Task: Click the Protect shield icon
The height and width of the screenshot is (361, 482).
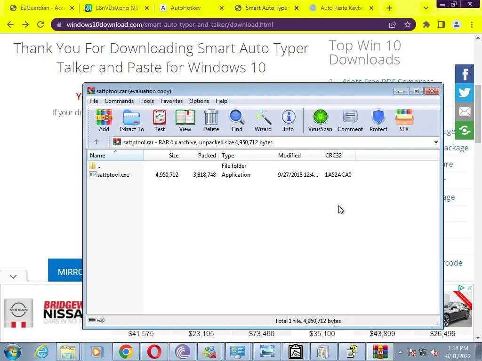Action: (x=378, y=120)
